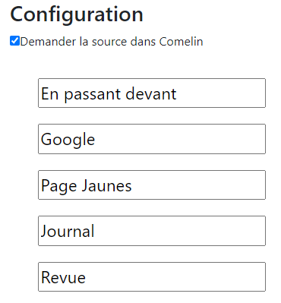Click empty space after 'Journal' in its field
The width and height of the screenshot is (281, 303).
coord(180,231)
